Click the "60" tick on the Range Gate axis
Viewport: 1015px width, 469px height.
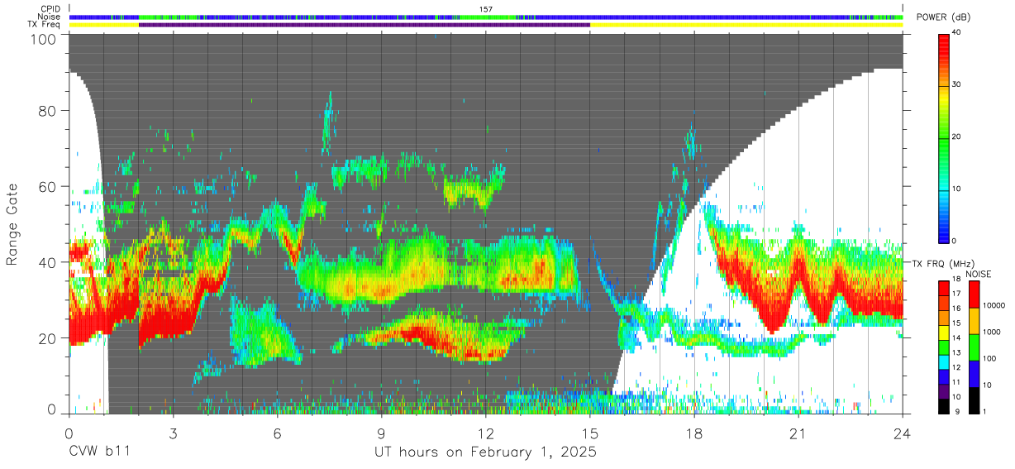point(46,186)
